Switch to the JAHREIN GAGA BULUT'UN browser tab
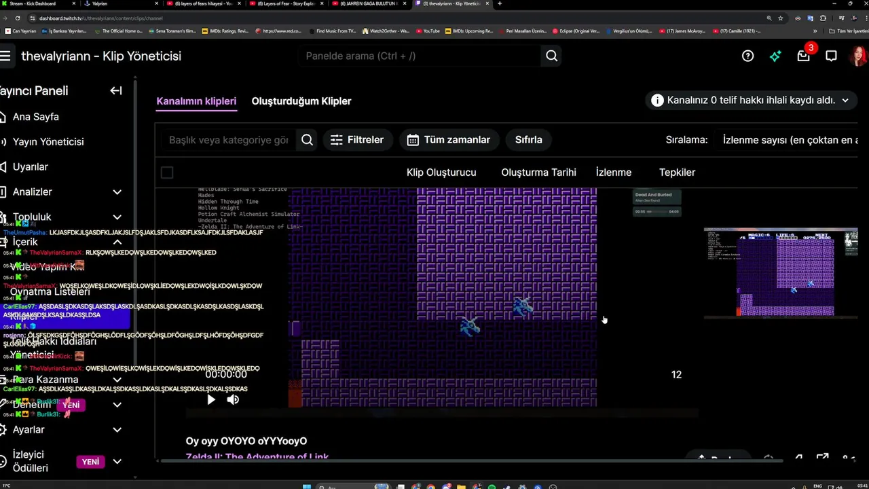This screenshot has width=869, height=489. [x=369, y=3]
